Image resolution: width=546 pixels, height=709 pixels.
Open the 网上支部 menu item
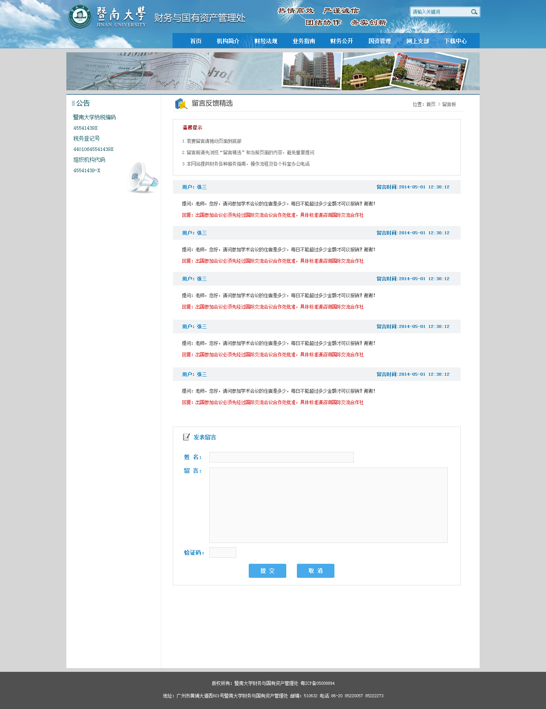pyautogui.click(x=417, y=41)
